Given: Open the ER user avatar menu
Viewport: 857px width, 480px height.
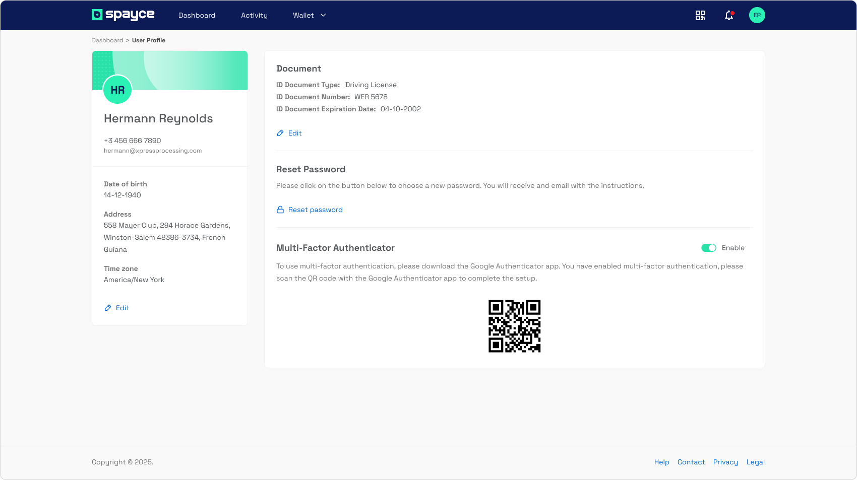Looking at the screenshot, I should pos(757,15).
